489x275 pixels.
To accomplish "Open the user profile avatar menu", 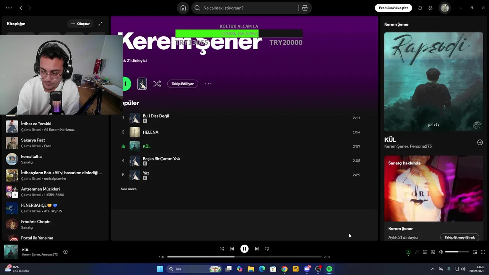I will [x=445, y=8].
